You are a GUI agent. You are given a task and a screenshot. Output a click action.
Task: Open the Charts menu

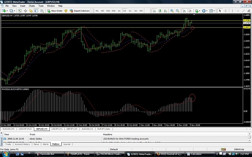click(x=32, y=6)
